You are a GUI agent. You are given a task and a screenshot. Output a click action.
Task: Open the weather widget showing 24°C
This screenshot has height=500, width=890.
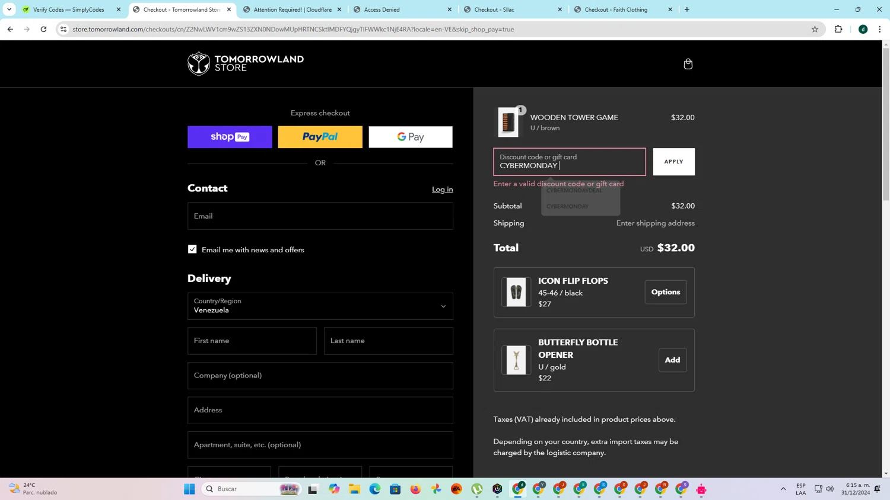coord(34,489)
